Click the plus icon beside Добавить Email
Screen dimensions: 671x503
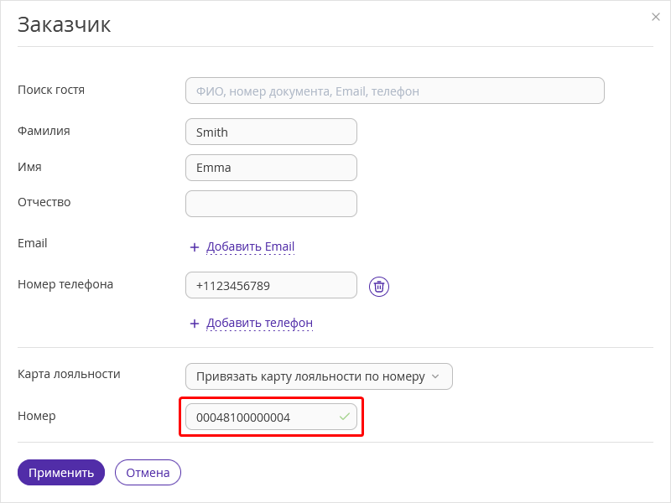pos(195,247)
